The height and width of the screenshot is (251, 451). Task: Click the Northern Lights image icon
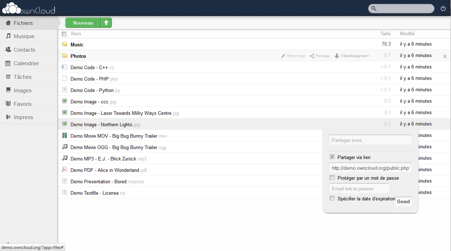click(65, 124)
